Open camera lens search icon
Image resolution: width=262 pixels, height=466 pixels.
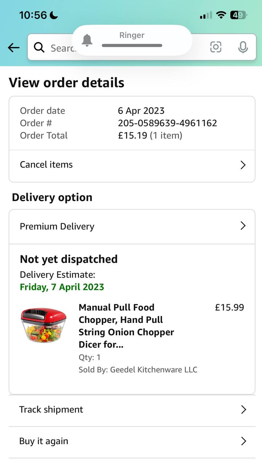coord(215,47)
